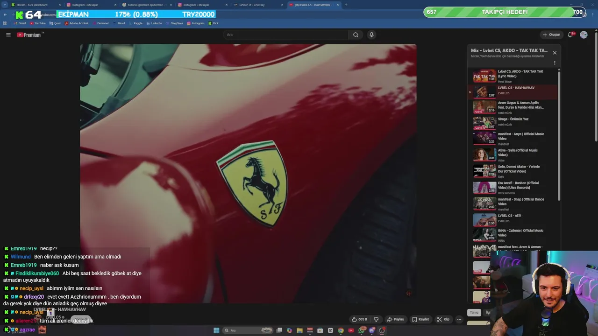Open the YouTube hamburger guide menu

click(8, 35)
